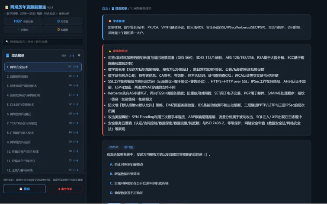
Task: Choose answer B. 增强数据压缩效率
Action: [x=125, y=174]
